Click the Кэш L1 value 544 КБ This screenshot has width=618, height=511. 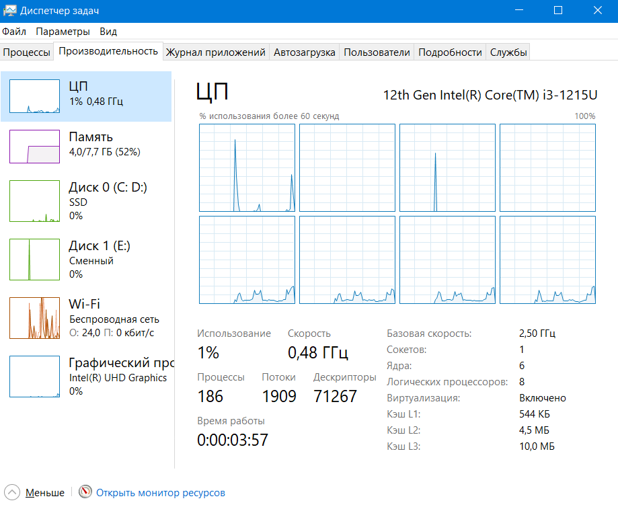click(535, 414)
